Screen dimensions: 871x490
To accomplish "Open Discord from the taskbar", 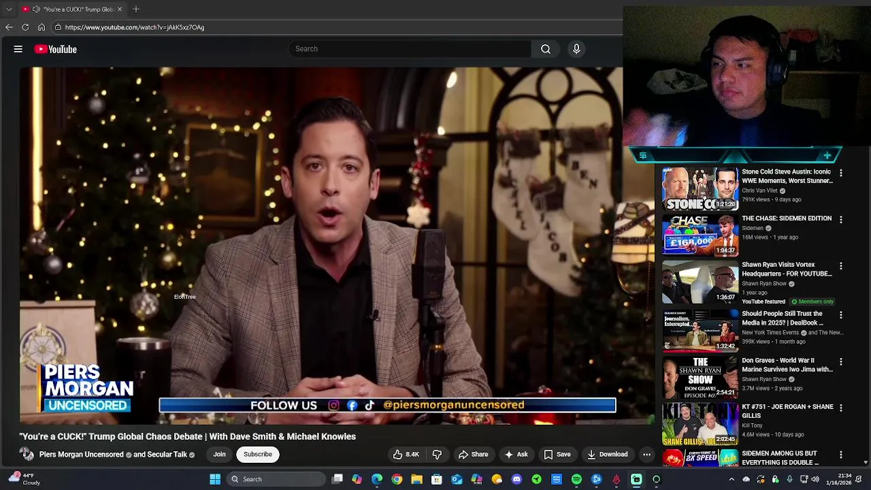I will click(x=516, y=479).
